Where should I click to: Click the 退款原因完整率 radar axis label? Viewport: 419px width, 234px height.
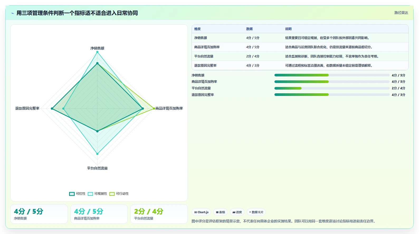(27, 108)
